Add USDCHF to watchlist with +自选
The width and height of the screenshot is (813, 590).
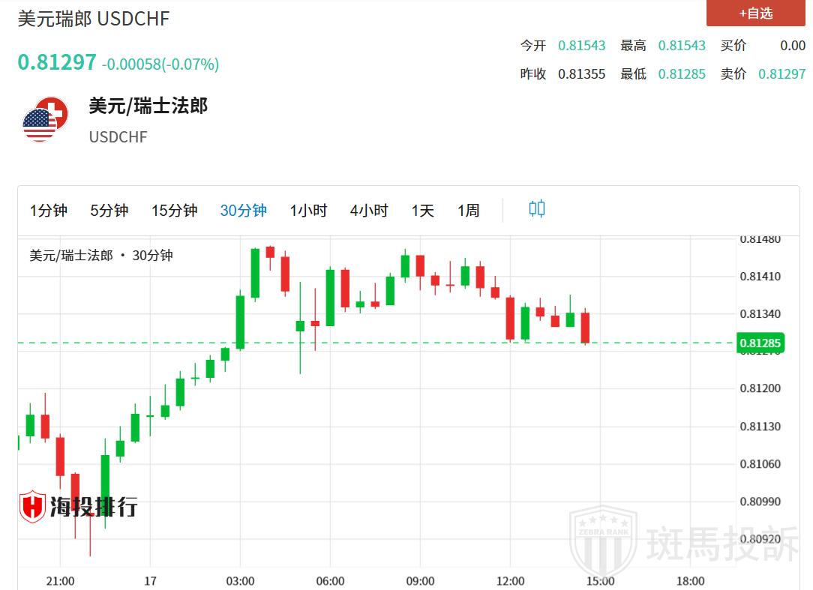click(x=755, y=13)
